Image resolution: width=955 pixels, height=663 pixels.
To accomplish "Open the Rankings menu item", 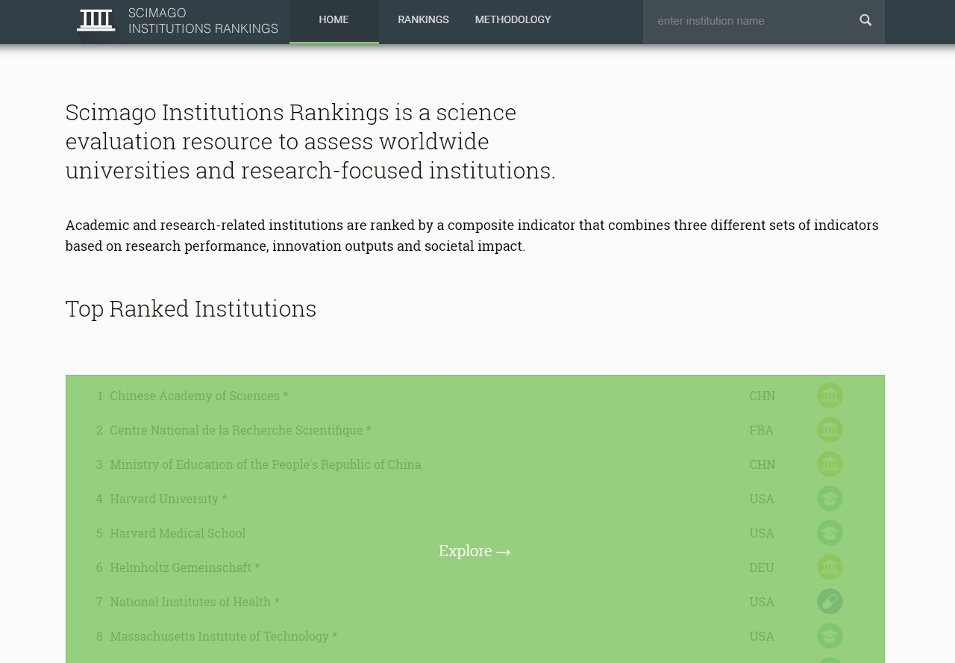I will pos(423,20).
